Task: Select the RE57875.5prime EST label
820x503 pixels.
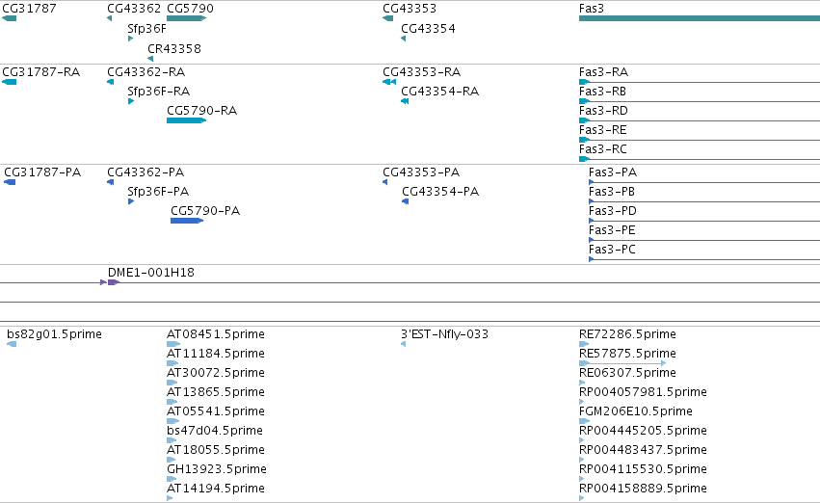Action: coord(627,354)
